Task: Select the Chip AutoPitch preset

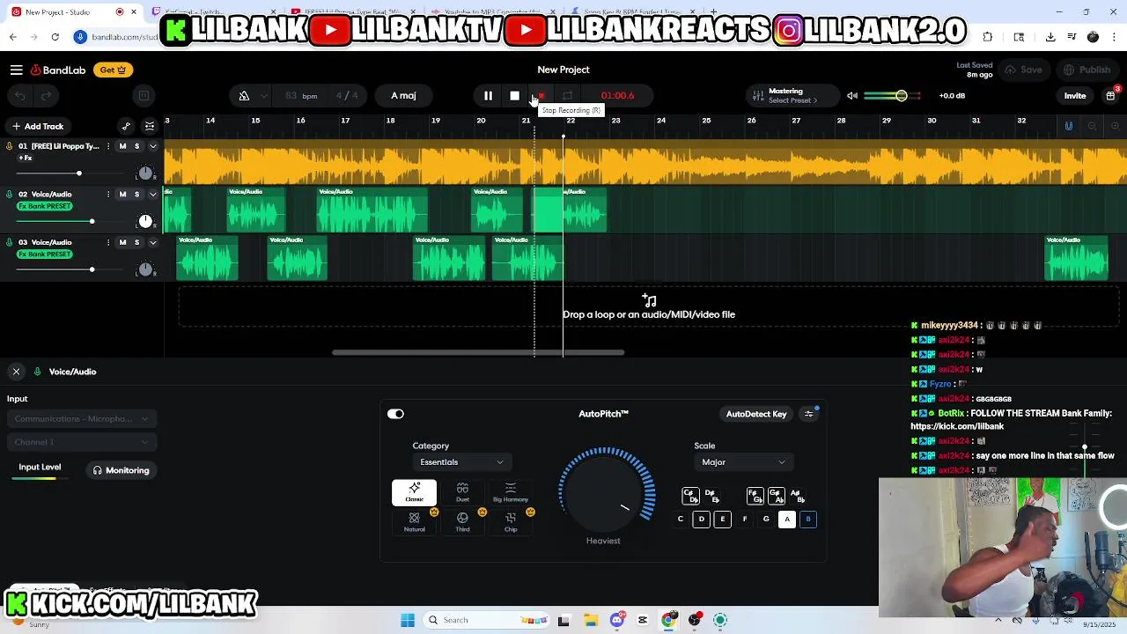Action: click(x=511, y=522)
